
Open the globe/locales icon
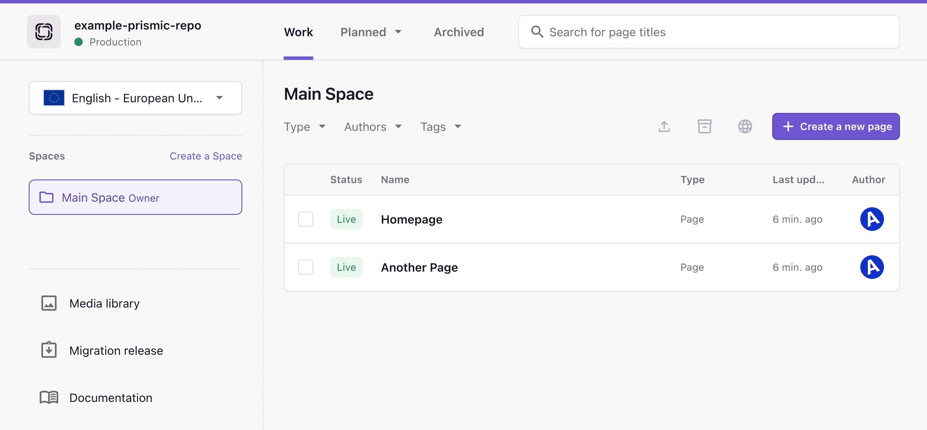(x=745, y=126)
